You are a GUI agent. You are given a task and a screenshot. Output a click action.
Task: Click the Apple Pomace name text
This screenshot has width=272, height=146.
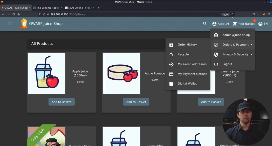coord(155,74)
